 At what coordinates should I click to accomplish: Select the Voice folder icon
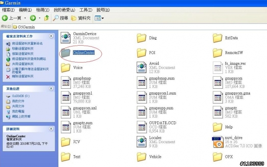click(65, 68)
